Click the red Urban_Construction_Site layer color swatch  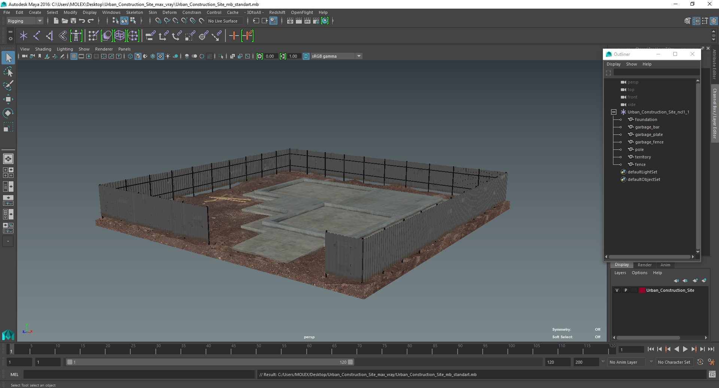click(642, 290)
